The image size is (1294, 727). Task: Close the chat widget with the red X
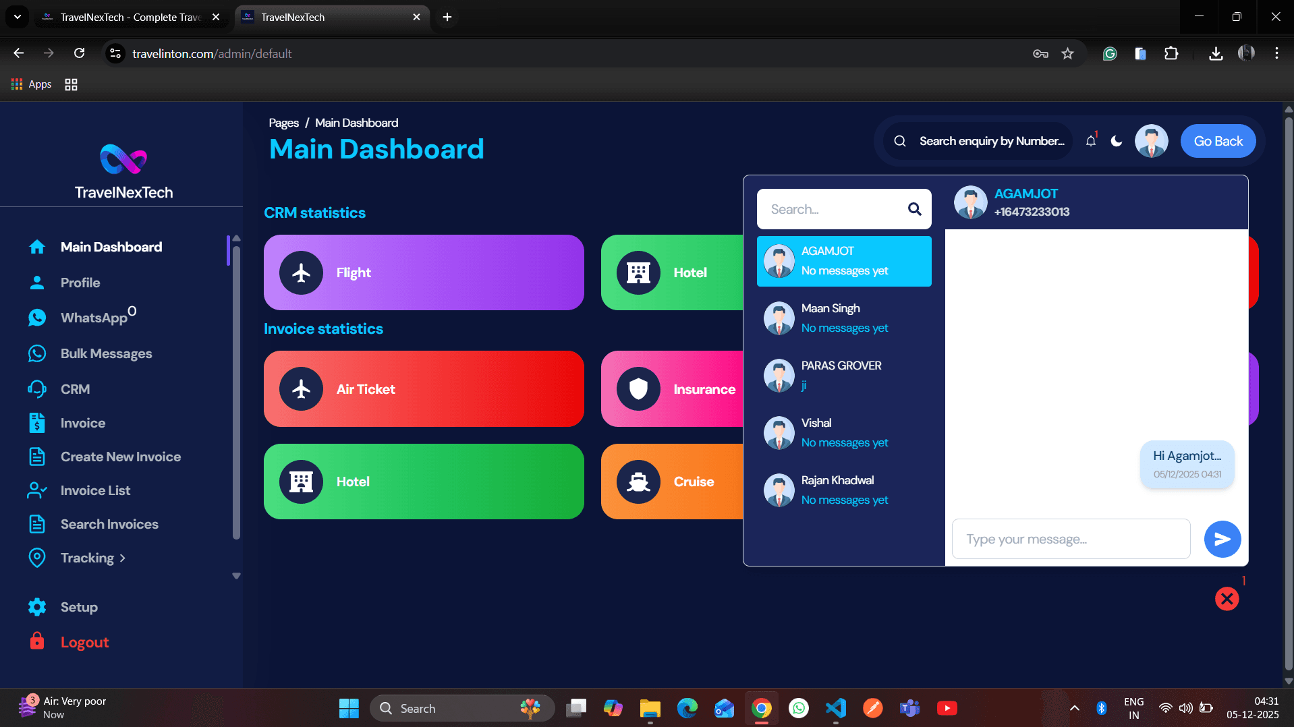click(1227, 598)
